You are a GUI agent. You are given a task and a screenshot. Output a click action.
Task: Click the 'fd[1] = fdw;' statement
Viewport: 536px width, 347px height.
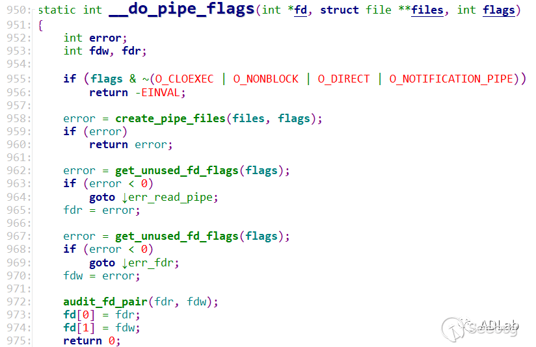tap(101, 328)
